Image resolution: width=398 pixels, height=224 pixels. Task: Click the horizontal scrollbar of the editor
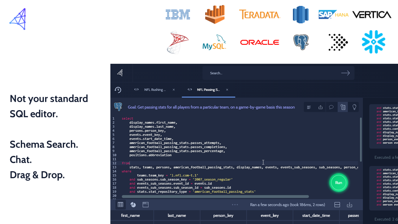point(215,197)
